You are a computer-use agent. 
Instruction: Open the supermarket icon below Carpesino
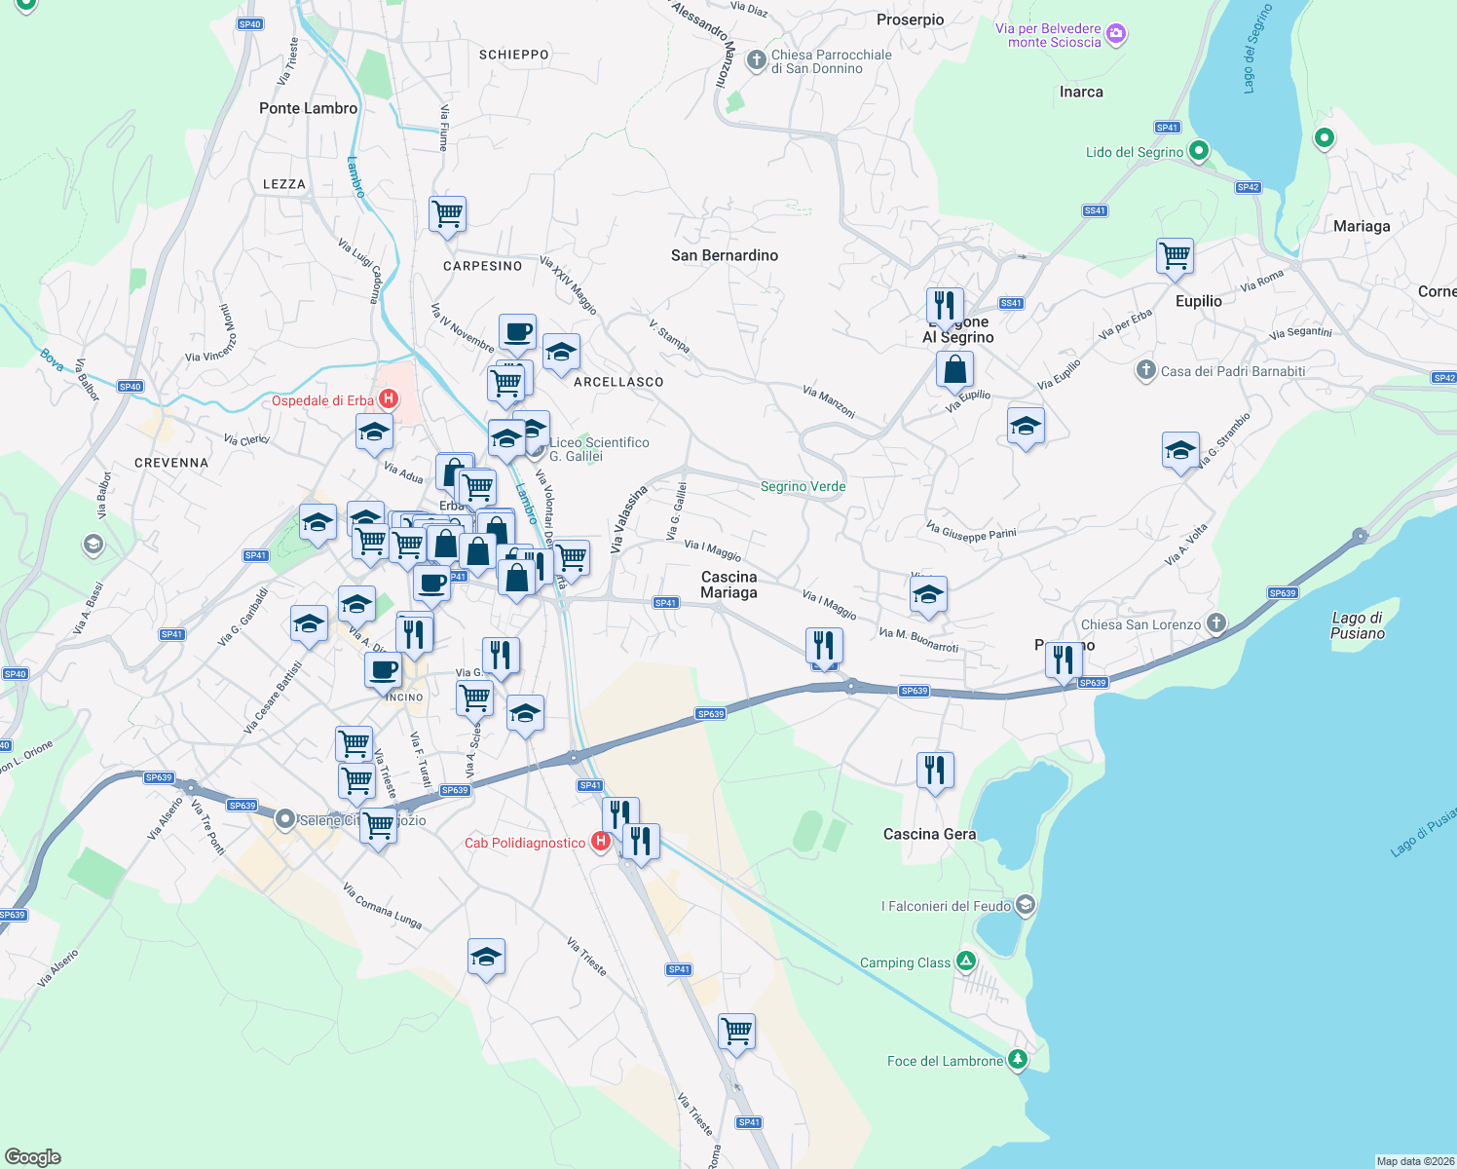tap(507, 382)
